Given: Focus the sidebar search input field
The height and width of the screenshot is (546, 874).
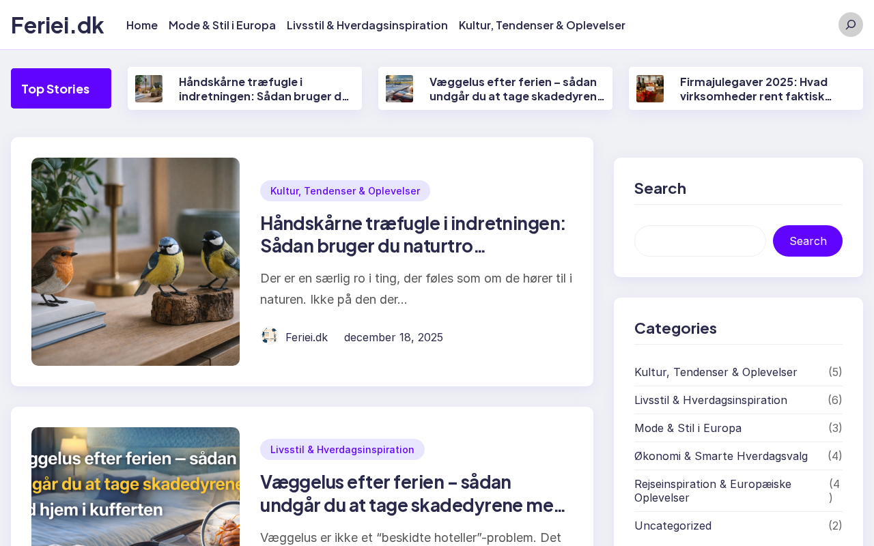Looking at the screenshot, I should [x=700, y=241].
